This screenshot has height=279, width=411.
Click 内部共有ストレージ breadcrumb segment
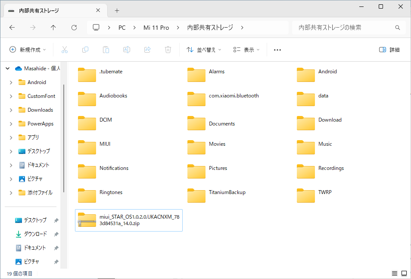pos(210,28)
